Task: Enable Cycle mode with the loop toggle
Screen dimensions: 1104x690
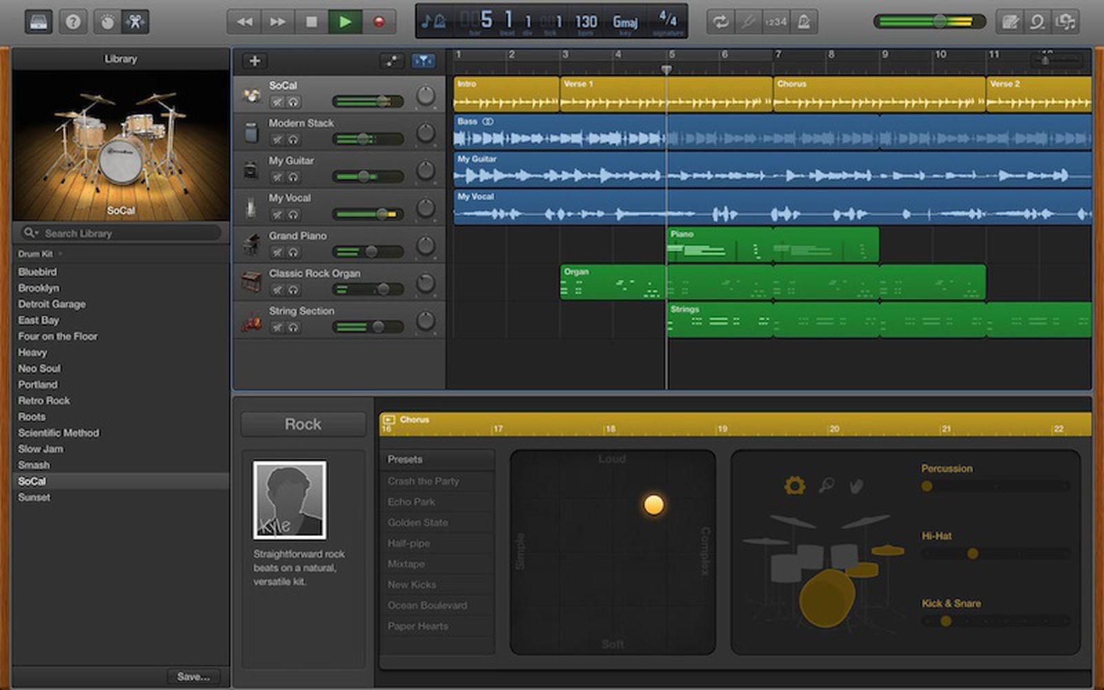Action: (x=721, y=21)
